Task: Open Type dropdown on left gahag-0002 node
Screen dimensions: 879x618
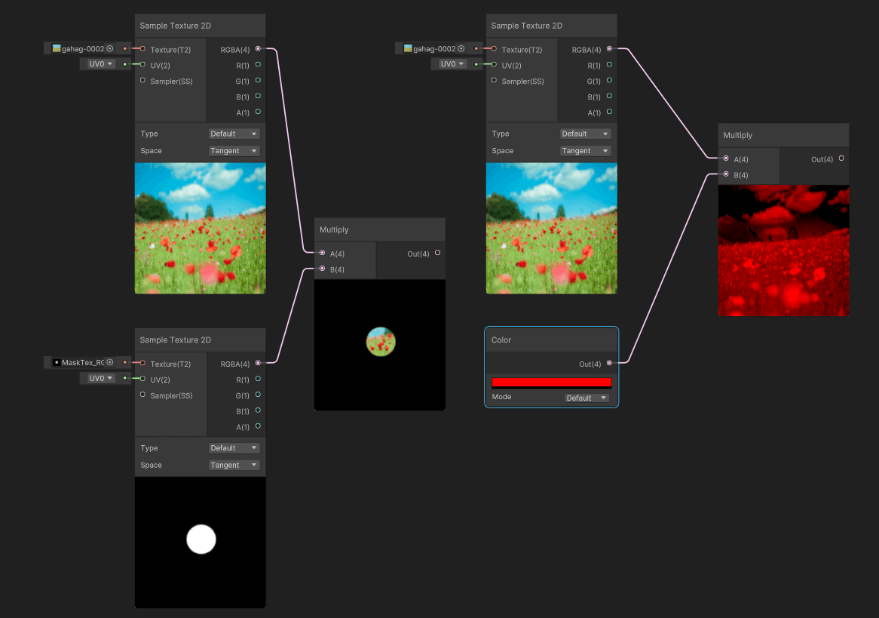Action: pos(234,134)
